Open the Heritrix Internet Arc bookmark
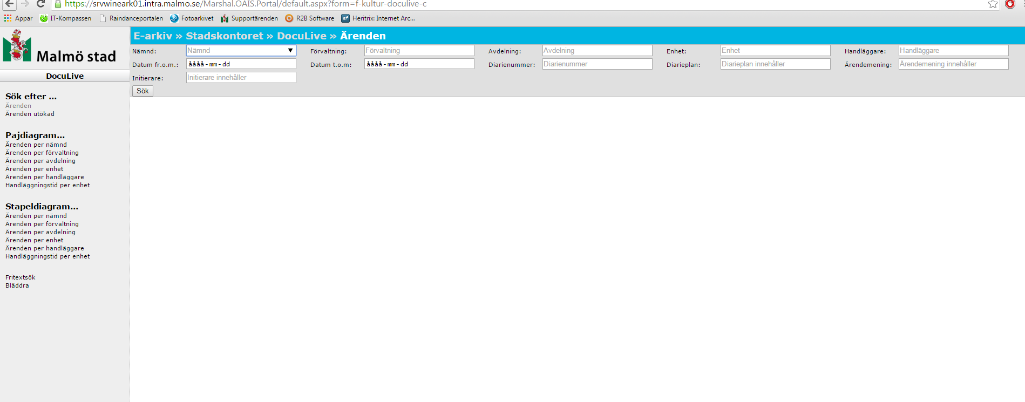This screenshot has width=1025, height=402. pyautogui.click(x=378, y=18)
